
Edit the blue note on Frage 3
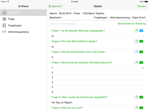(136, 52)
